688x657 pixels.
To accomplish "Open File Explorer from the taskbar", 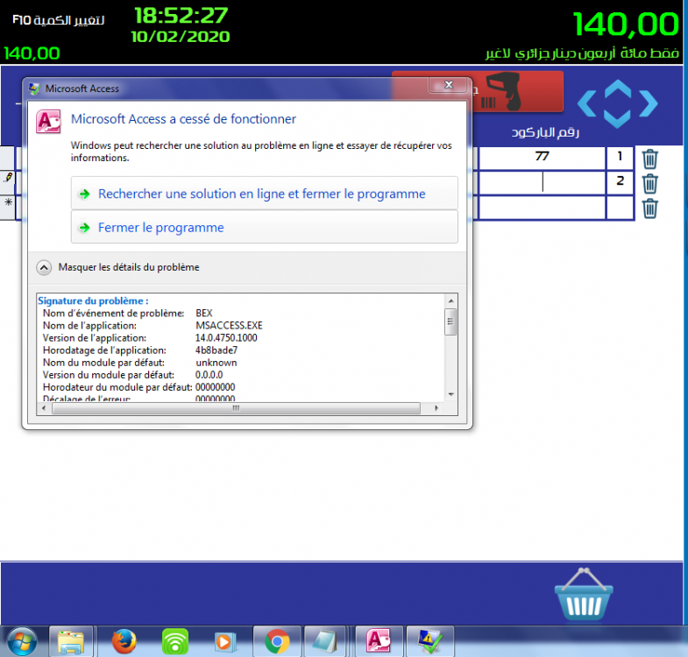I will [71, 641].
